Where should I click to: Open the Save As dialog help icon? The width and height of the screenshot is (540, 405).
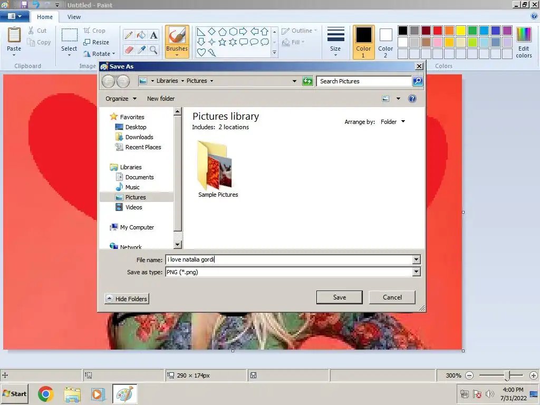412,99
